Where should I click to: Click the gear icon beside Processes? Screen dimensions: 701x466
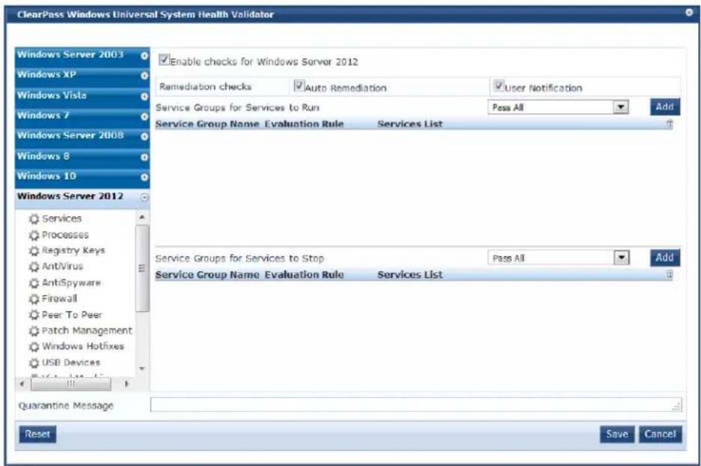click(34, 235)
